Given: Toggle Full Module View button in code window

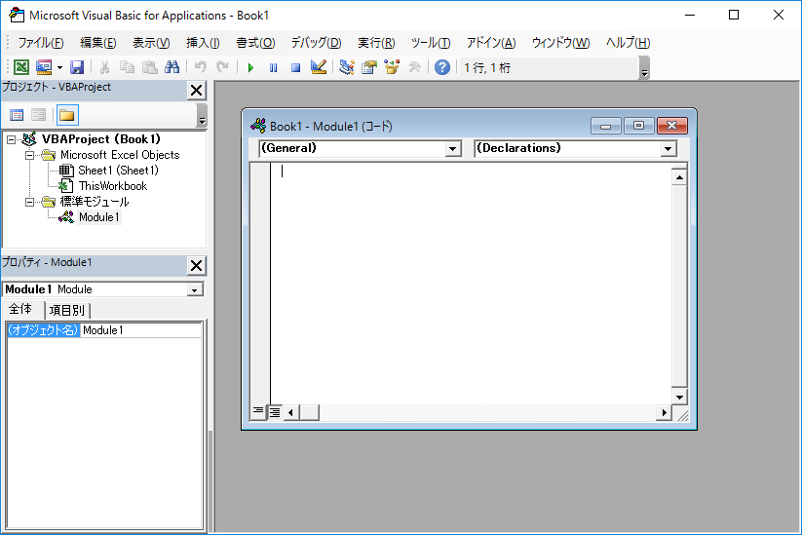Looking at the screenshot, I should tap(275, 412).
